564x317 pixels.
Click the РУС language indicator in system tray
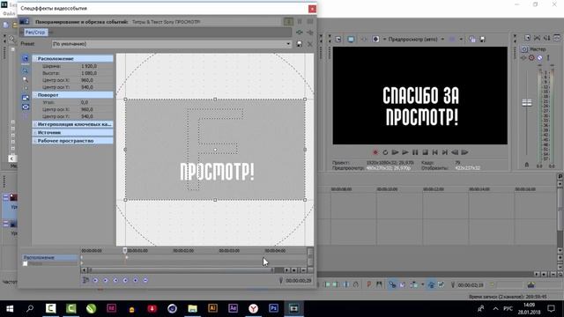point(508,308)
